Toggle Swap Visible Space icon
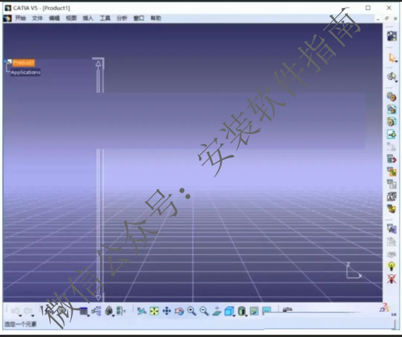Image resolution: width=402 pixels, height=337 pixels. [x=267, y=311]
